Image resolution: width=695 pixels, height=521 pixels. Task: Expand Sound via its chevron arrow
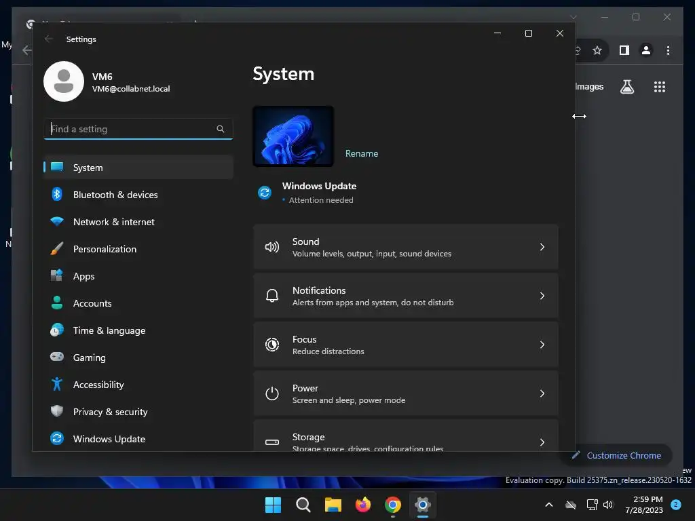click(x=542, y=247)
